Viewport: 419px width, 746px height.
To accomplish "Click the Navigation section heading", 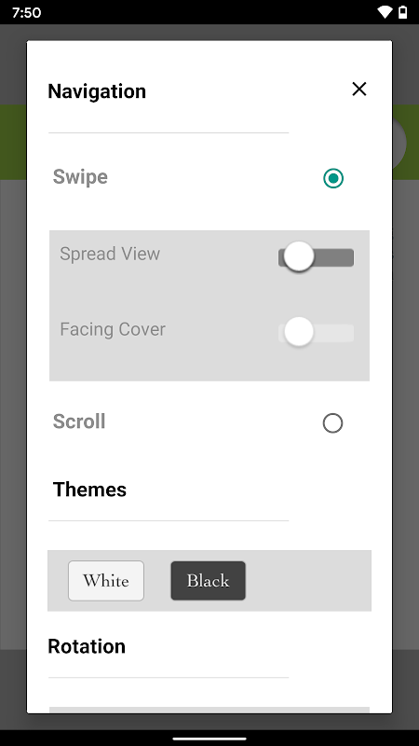I will tap(97, 91).
